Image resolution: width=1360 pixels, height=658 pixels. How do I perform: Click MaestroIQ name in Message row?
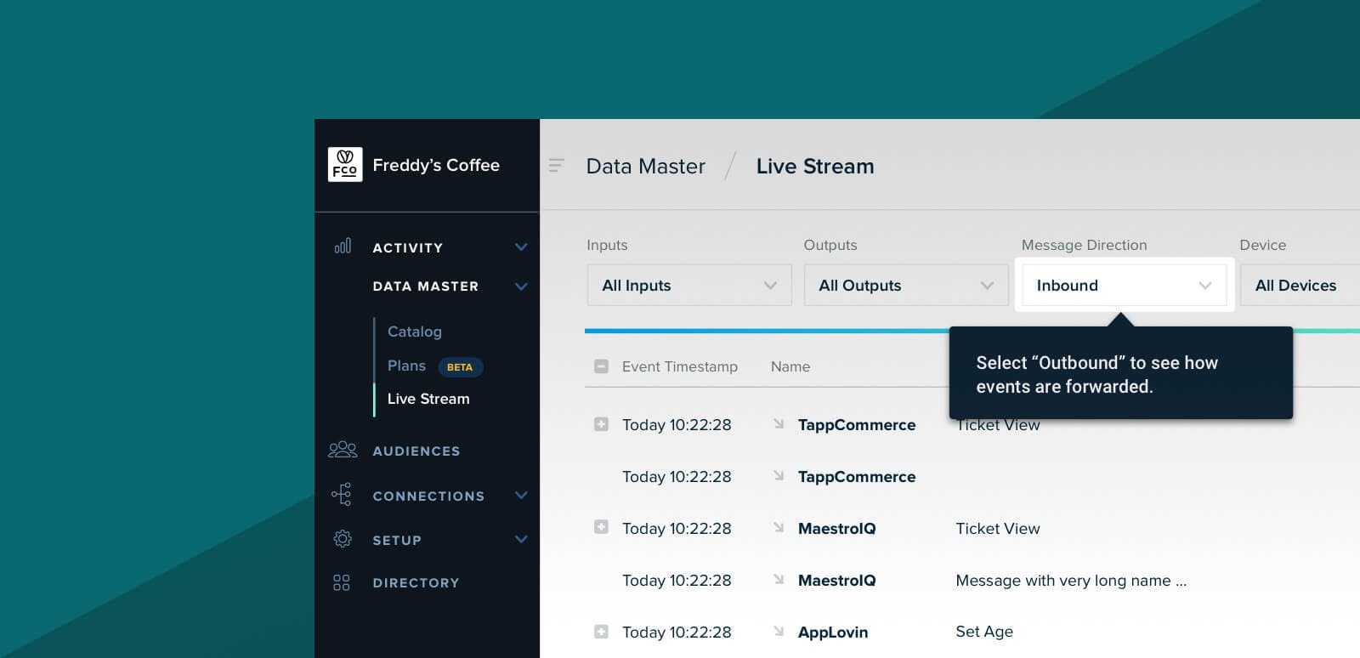(837, 580)
